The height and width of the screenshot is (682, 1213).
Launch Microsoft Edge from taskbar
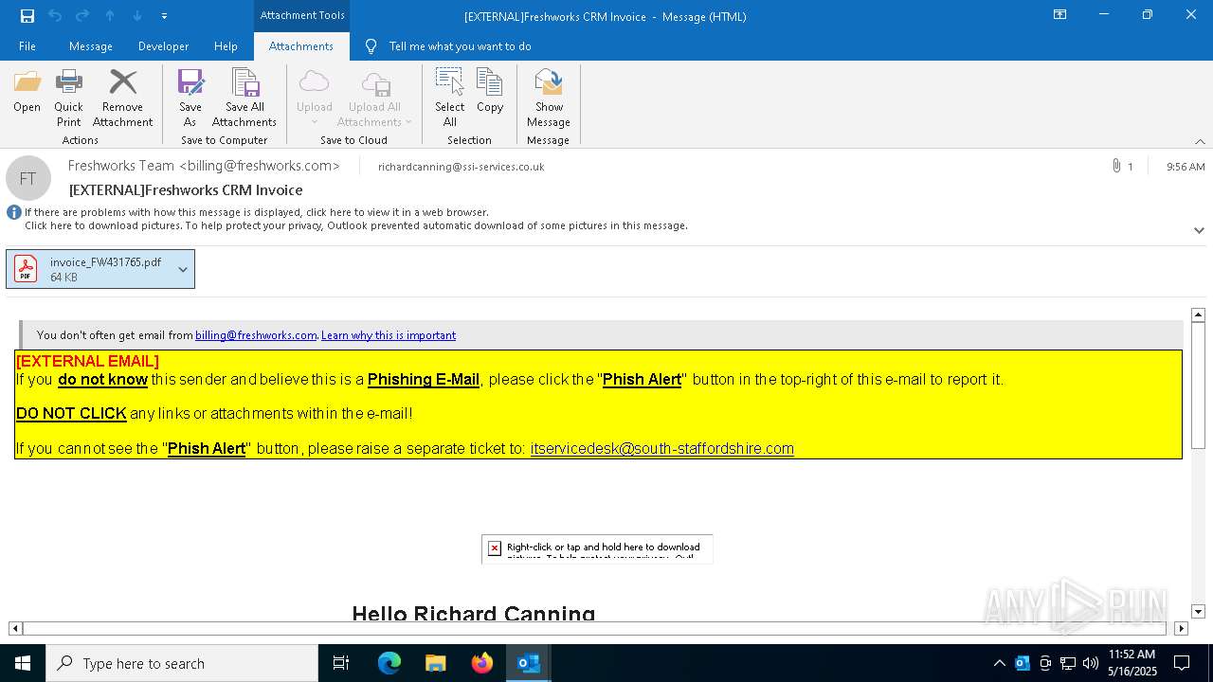point(389,663)
